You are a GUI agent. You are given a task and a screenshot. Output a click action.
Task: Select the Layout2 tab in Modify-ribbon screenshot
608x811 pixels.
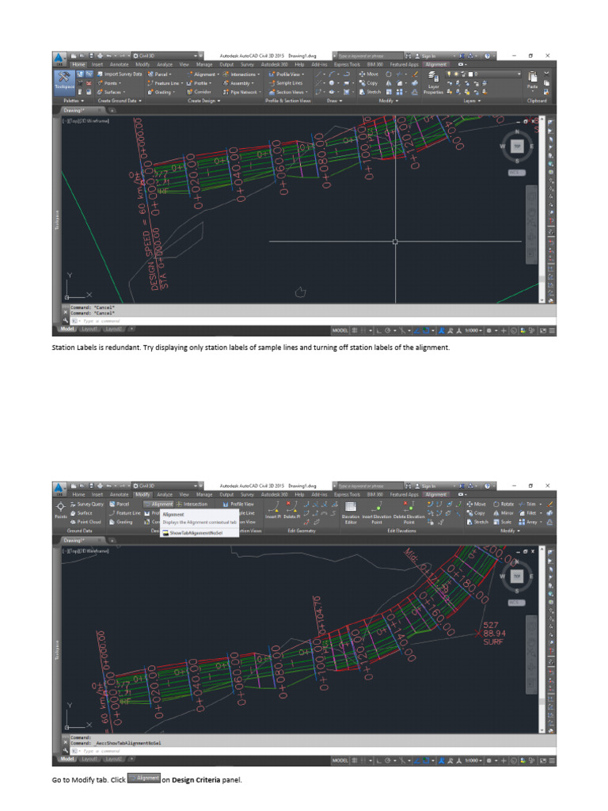point(114,760)
